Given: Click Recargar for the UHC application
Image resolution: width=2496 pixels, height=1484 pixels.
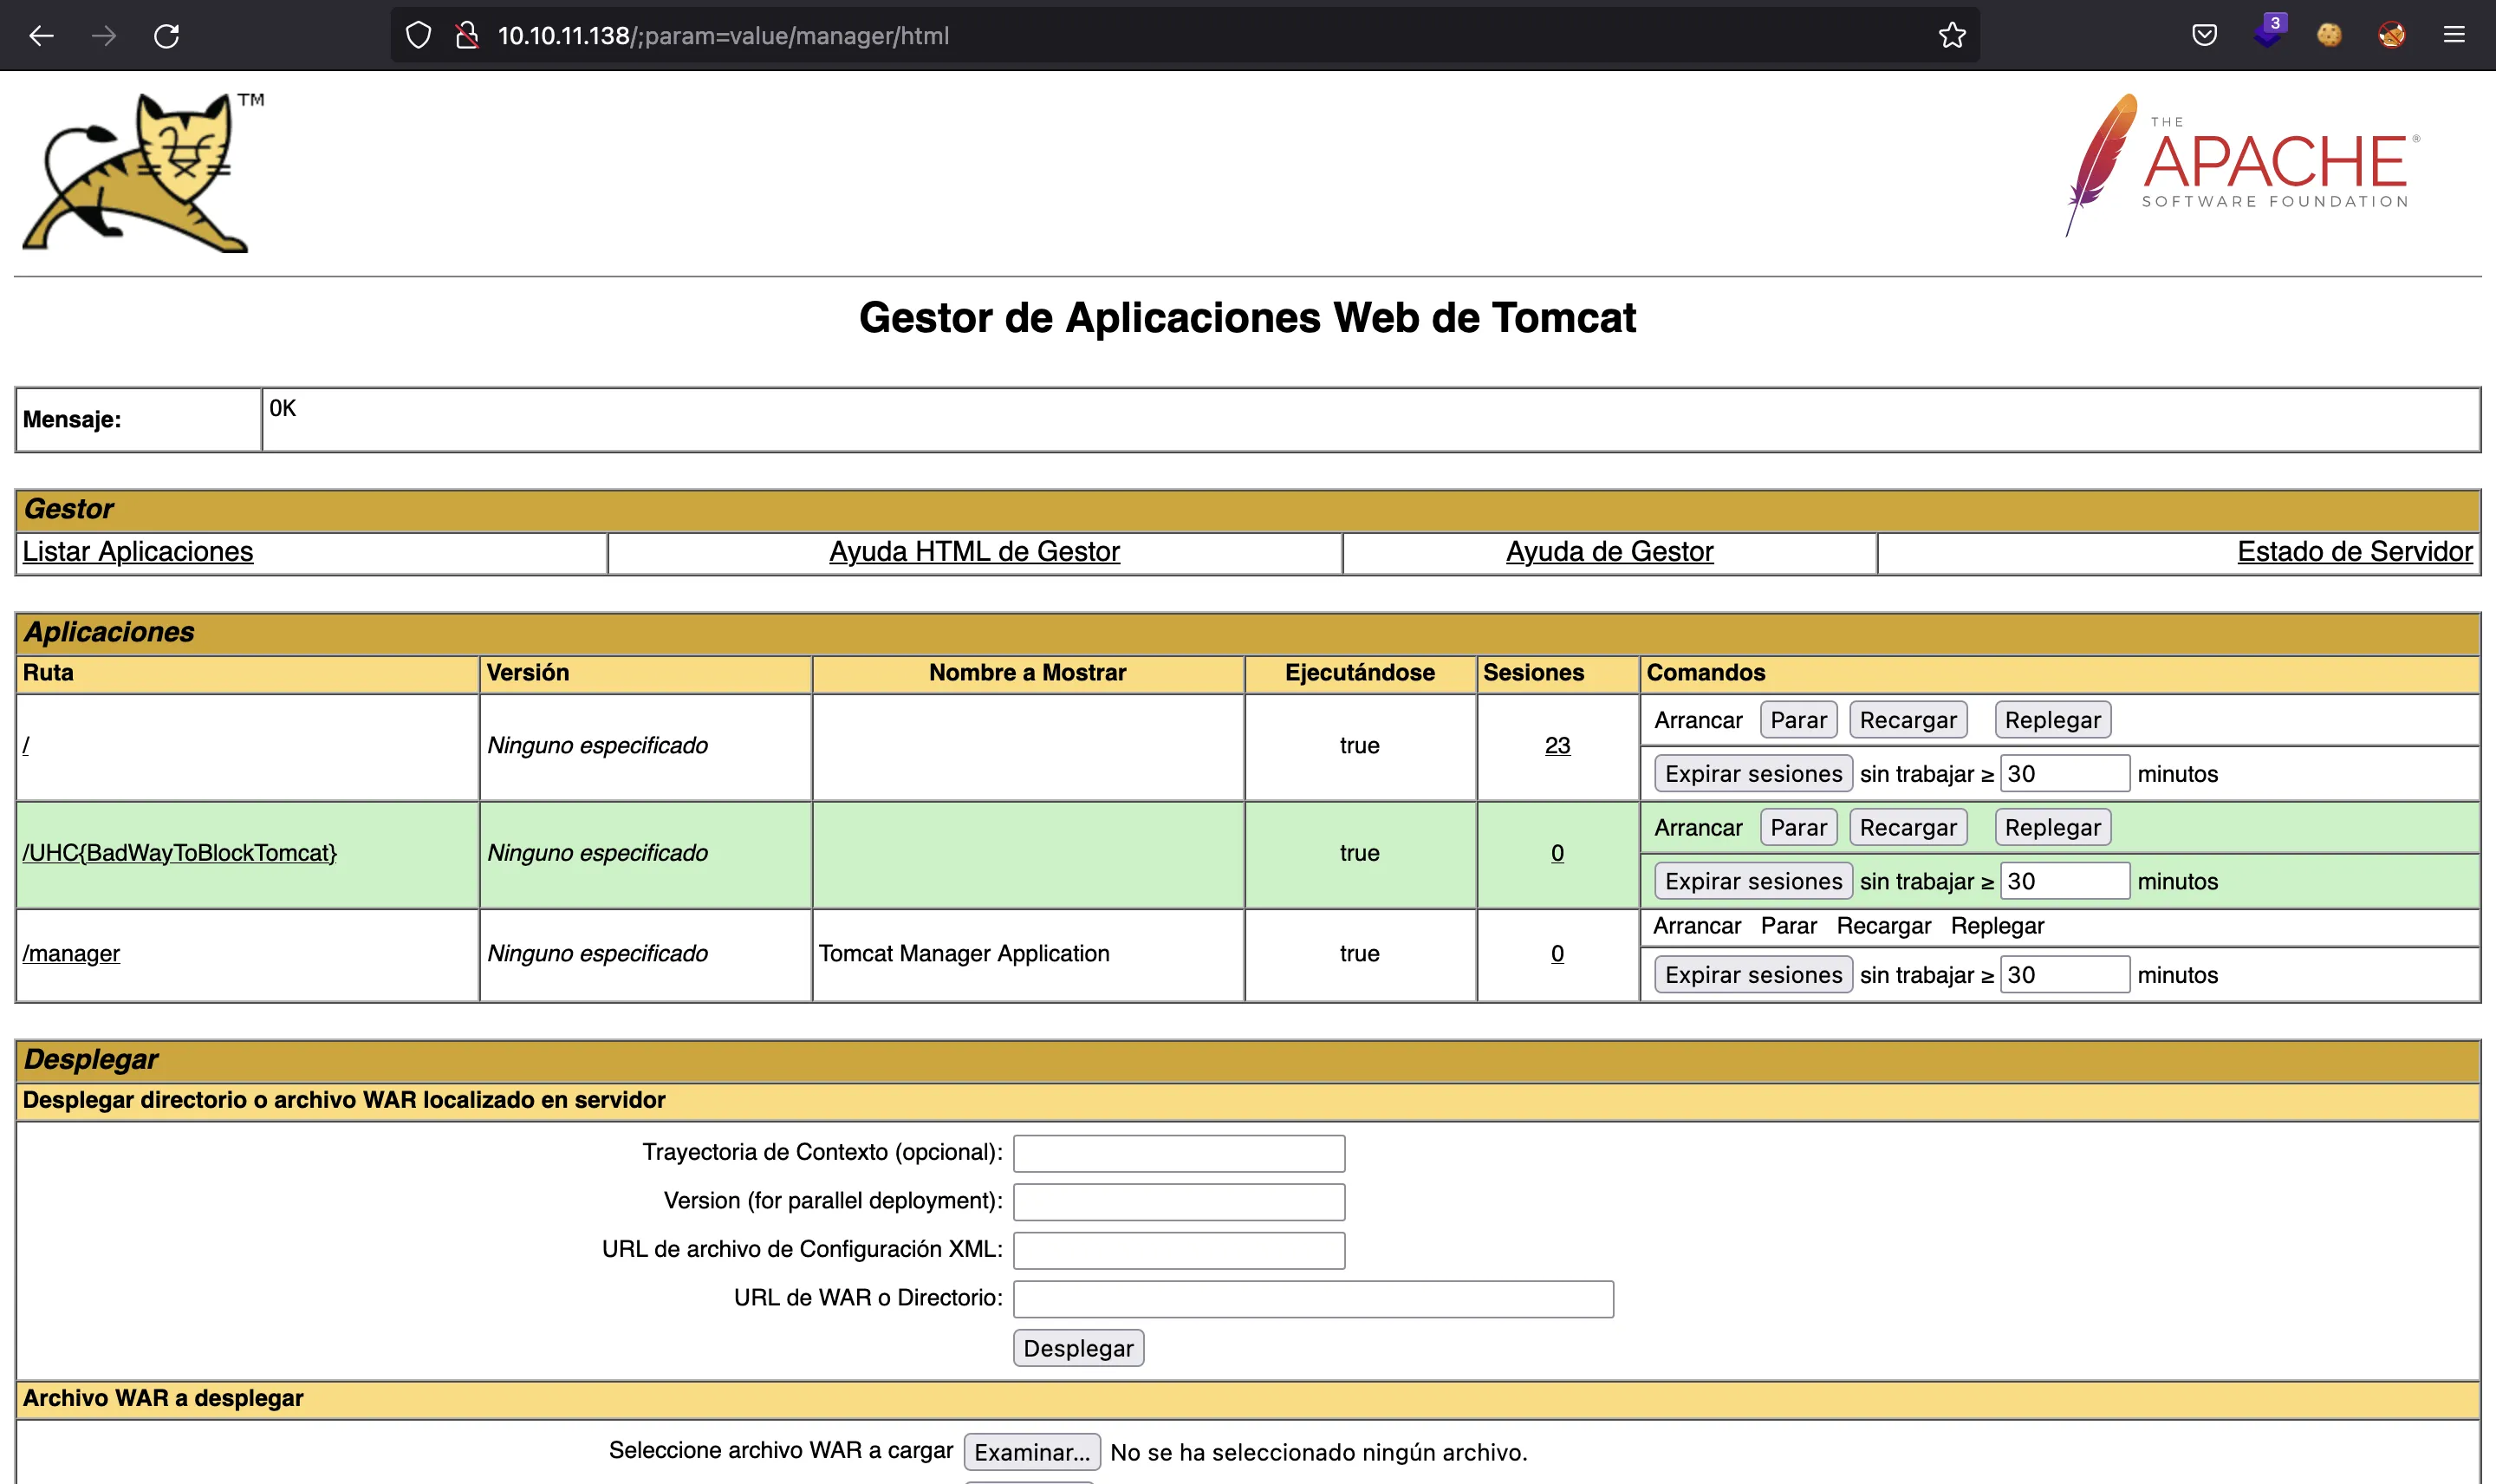Looking at the screenshot, I should click(1908, 828).
